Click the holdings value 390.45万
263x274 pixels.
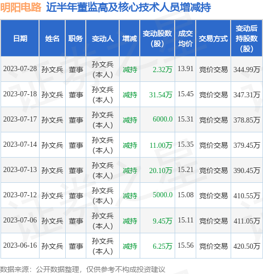click(x=247, y=170)
